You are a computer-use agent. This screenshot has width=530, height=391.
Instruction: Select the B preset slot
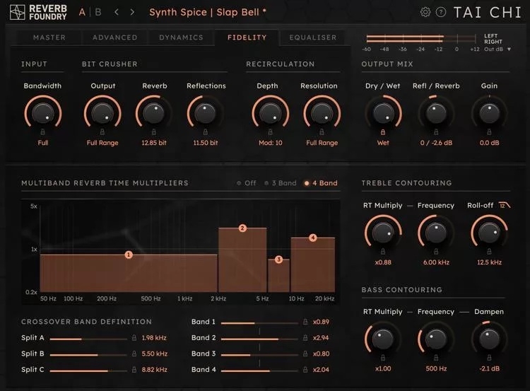tap(98, 12)
